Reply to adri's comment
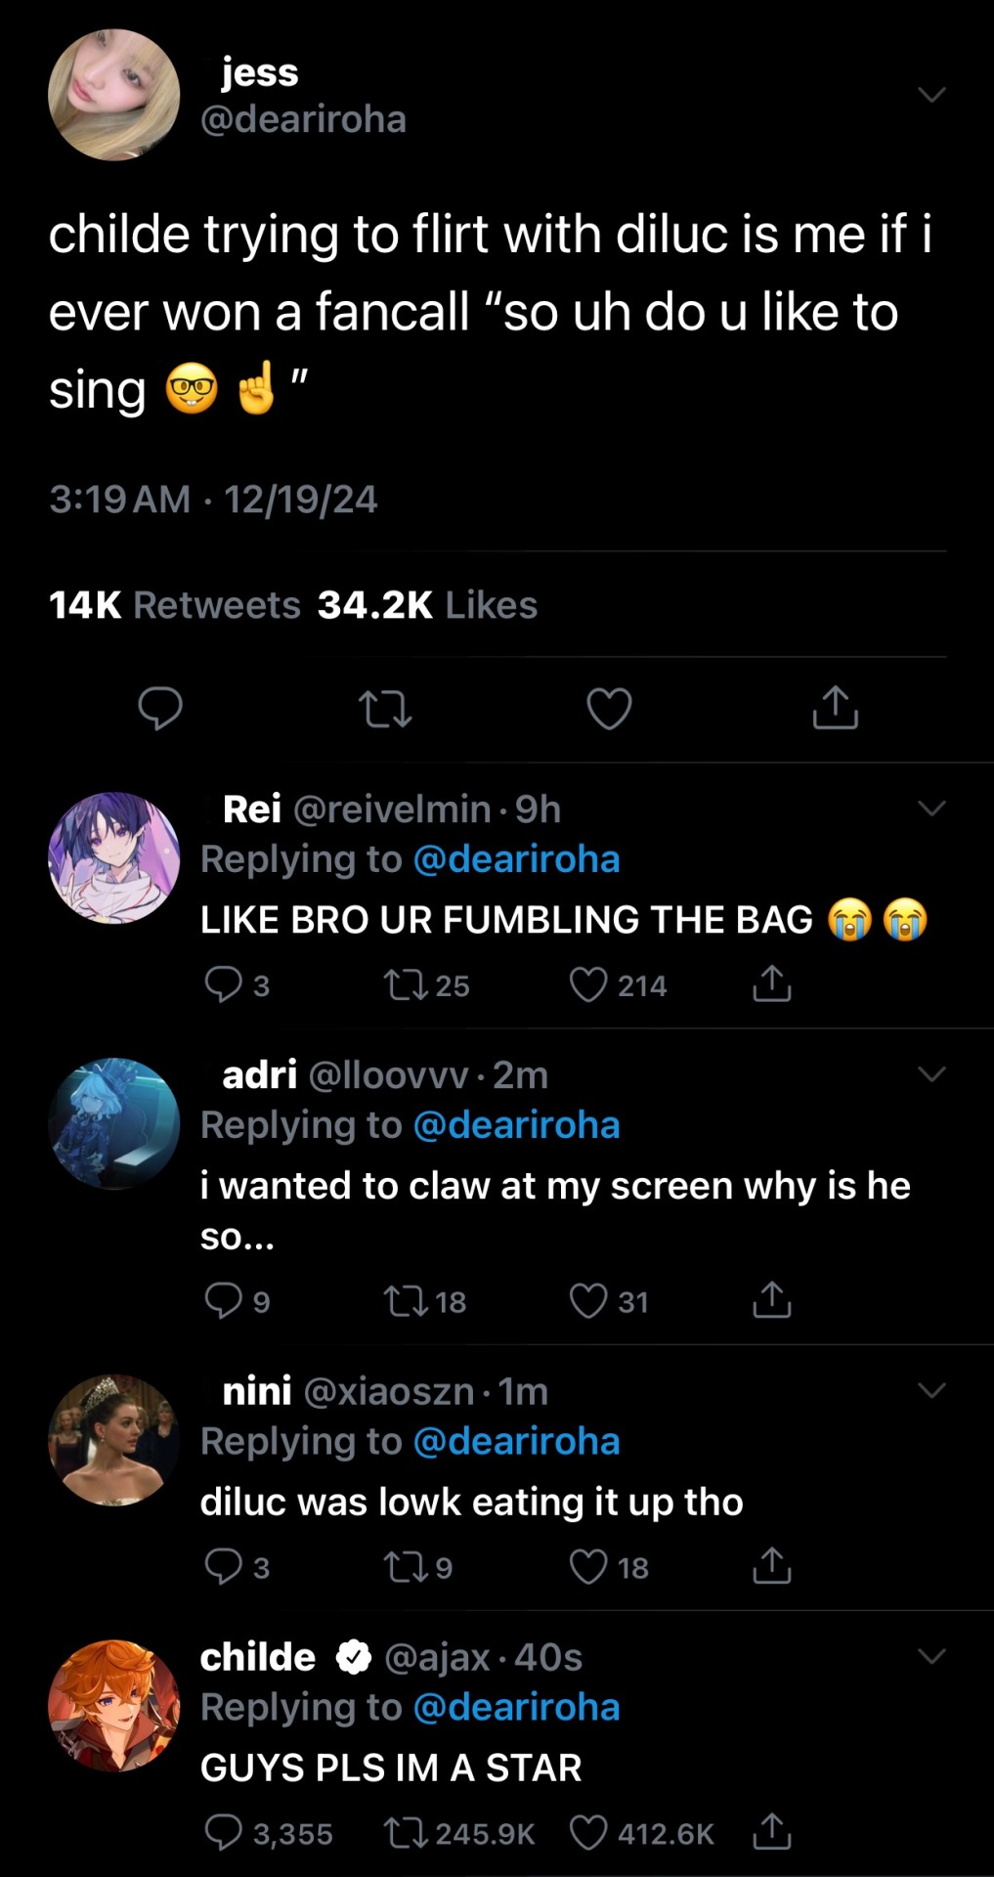 [224, 1301]
